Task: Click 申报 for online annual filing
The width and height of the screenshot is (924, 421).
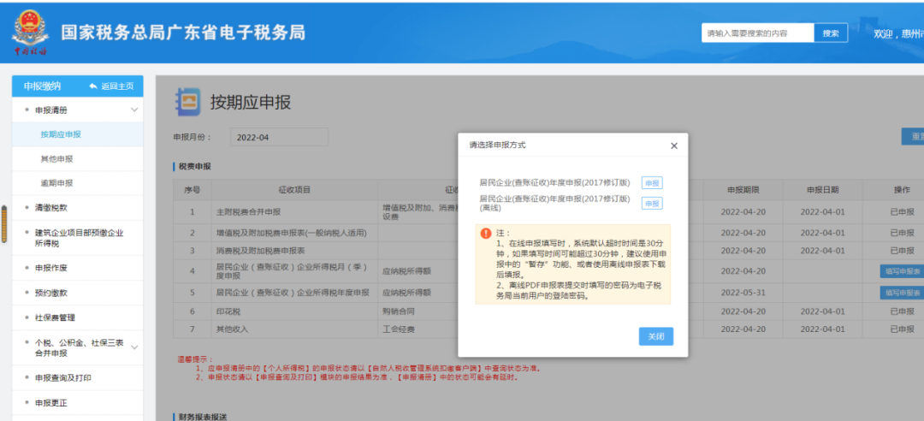Action: [652, 183]
